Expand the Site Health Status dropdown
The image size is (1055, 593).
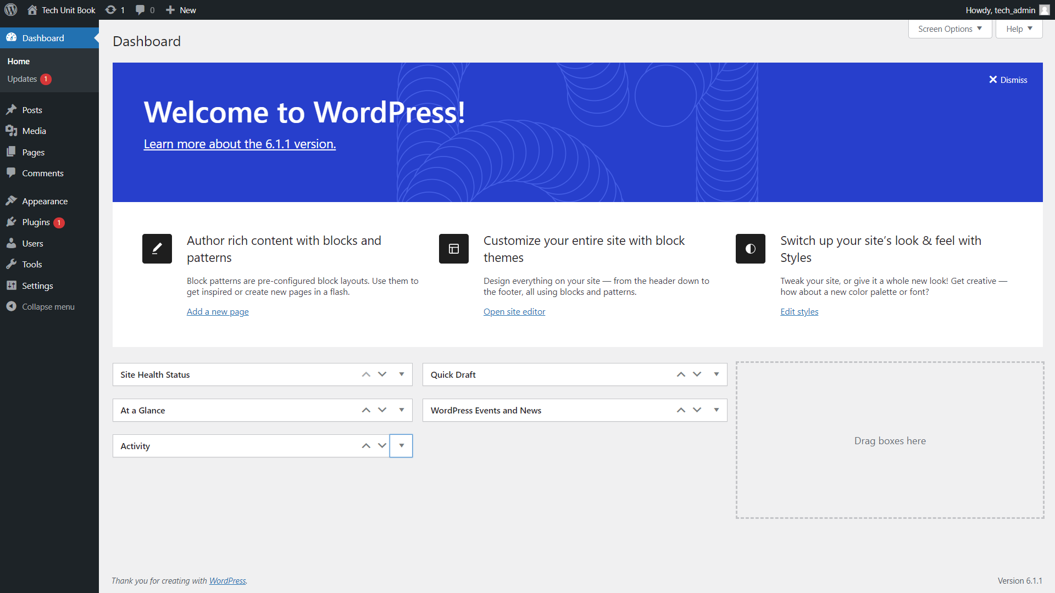coord(402,374)
